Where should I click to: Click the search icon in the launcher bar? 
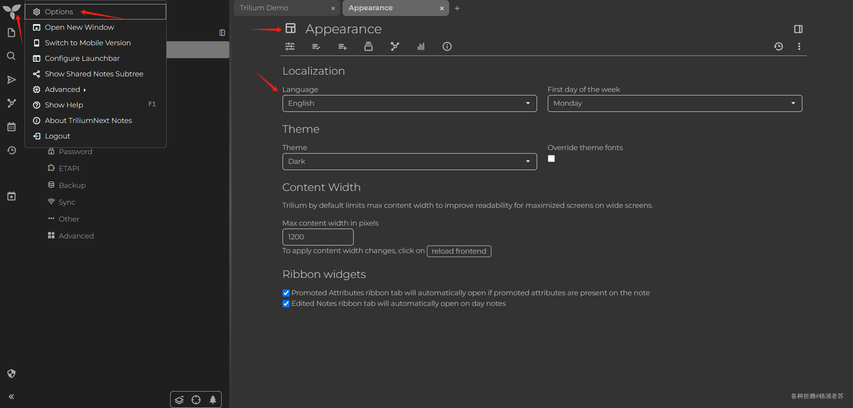click(11, 56)
